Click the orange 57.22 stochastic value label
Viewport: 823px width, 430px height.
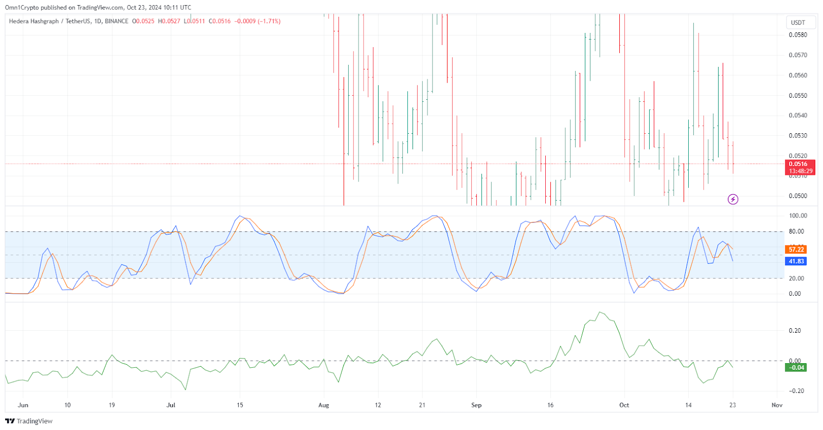pos(796,249)
